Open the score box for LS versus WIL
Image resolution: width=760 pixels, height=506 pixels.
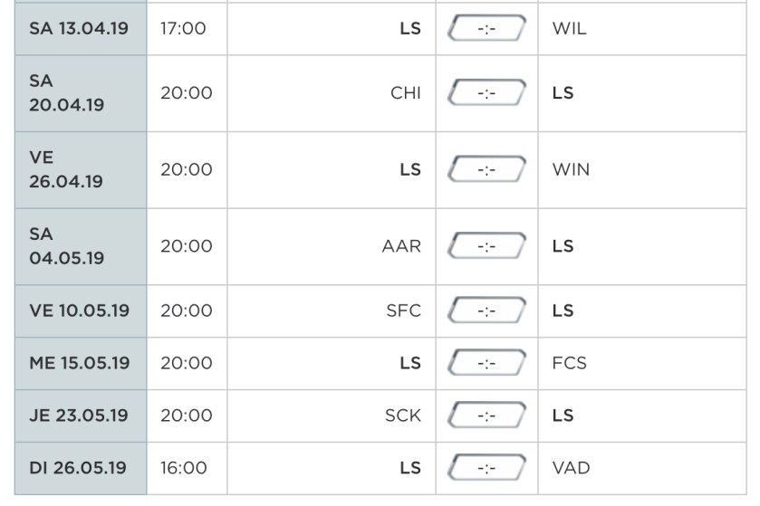(x=486, y=29)
